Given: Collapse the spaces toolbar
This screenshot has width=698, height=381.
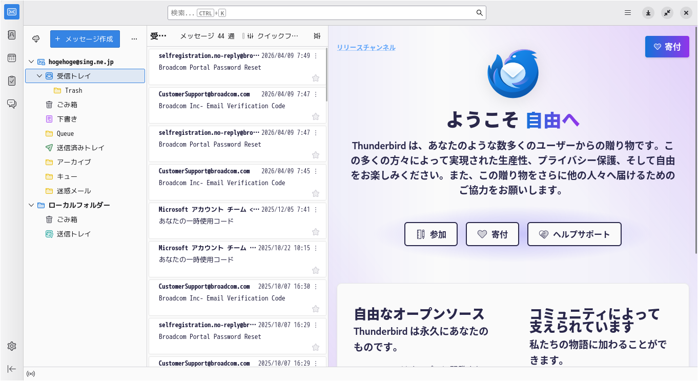Looking at the screenshot, I should (12, 369).
